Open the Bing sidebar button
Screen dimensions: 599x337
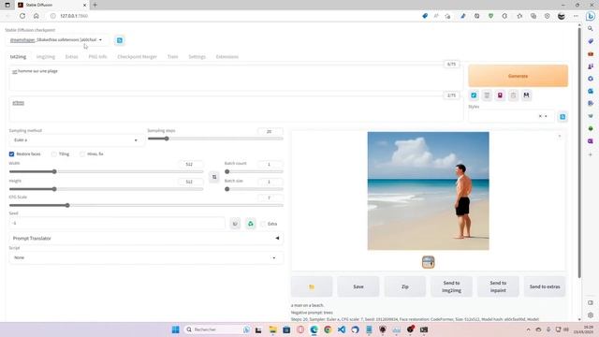[x=591, y=16]
